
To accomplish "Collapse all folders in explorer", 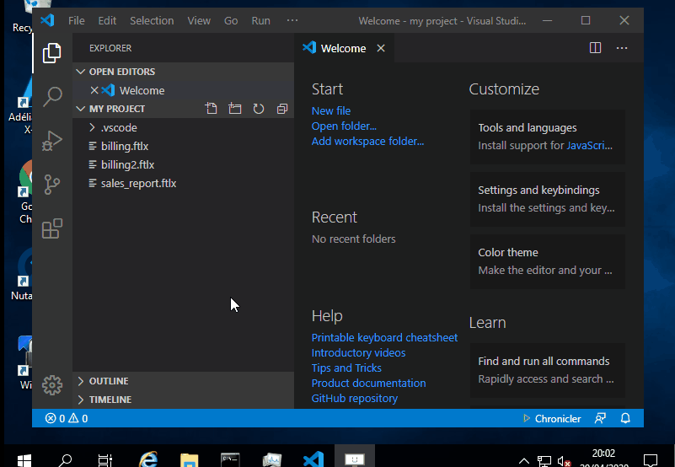I will (282, 109).
